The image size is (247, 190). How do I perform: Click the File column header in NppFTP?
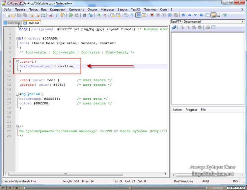(x=203, y=110)
